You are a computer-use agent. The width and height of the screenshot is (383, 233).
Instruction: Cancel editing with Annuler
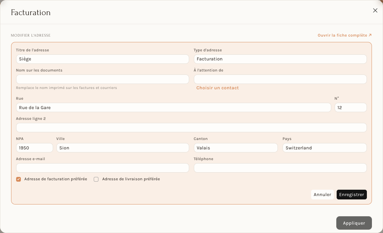(322, 195)
